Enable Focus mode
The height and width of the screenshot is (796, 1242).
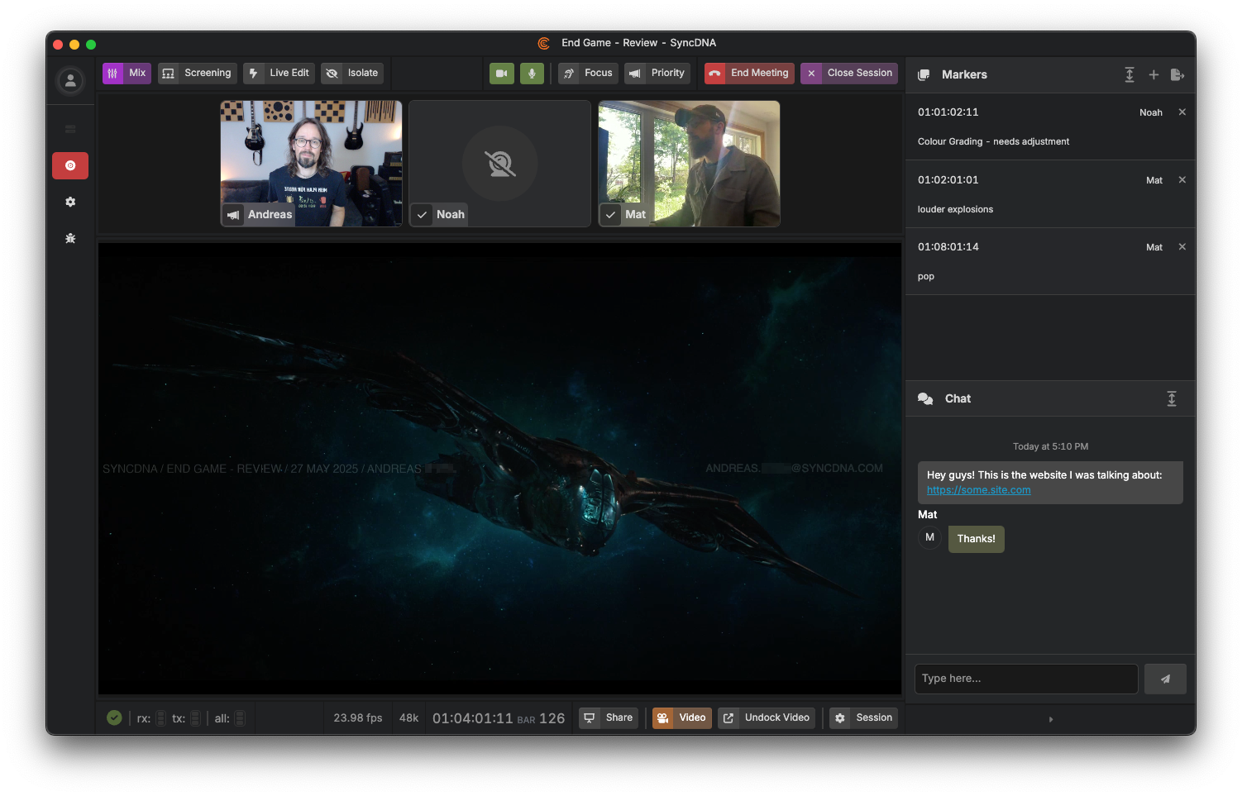[x=588, y=73]
